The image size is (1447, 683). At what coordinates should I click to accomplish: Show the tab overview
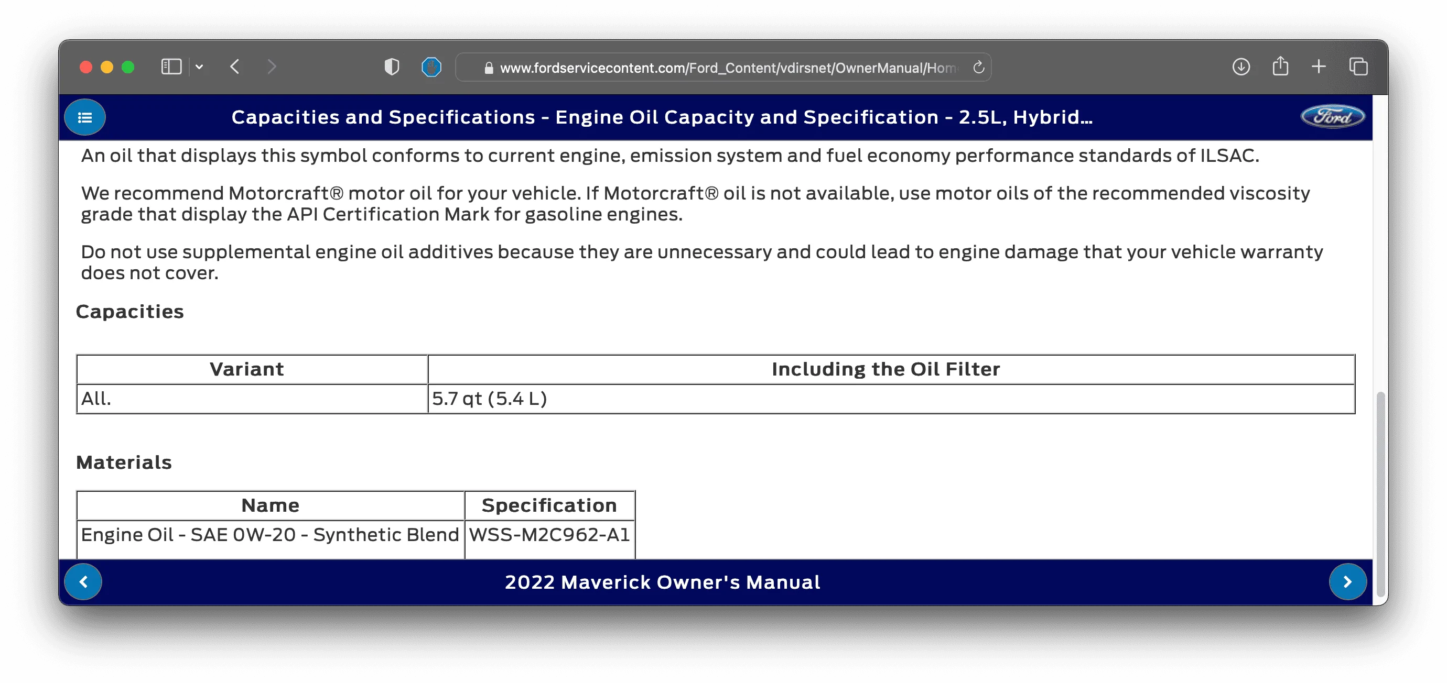point(1358,67)
